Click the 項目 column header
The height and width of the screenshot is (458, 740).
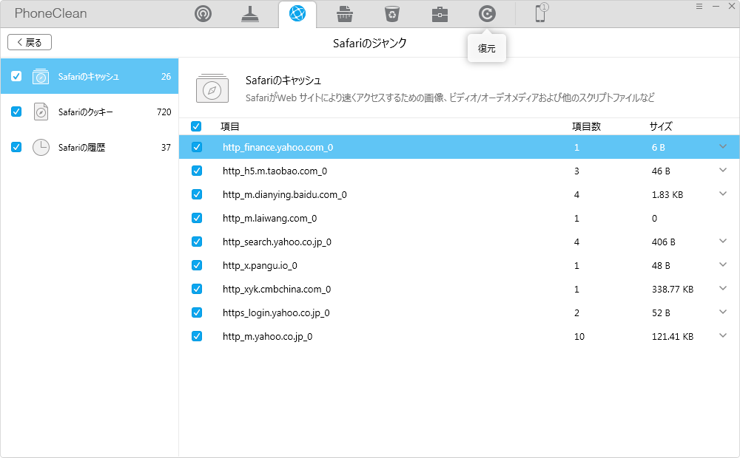tap(230, 126)
